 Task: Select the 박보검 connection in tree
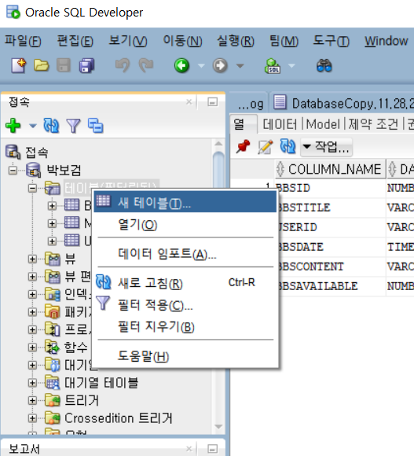tap(64, 170)
